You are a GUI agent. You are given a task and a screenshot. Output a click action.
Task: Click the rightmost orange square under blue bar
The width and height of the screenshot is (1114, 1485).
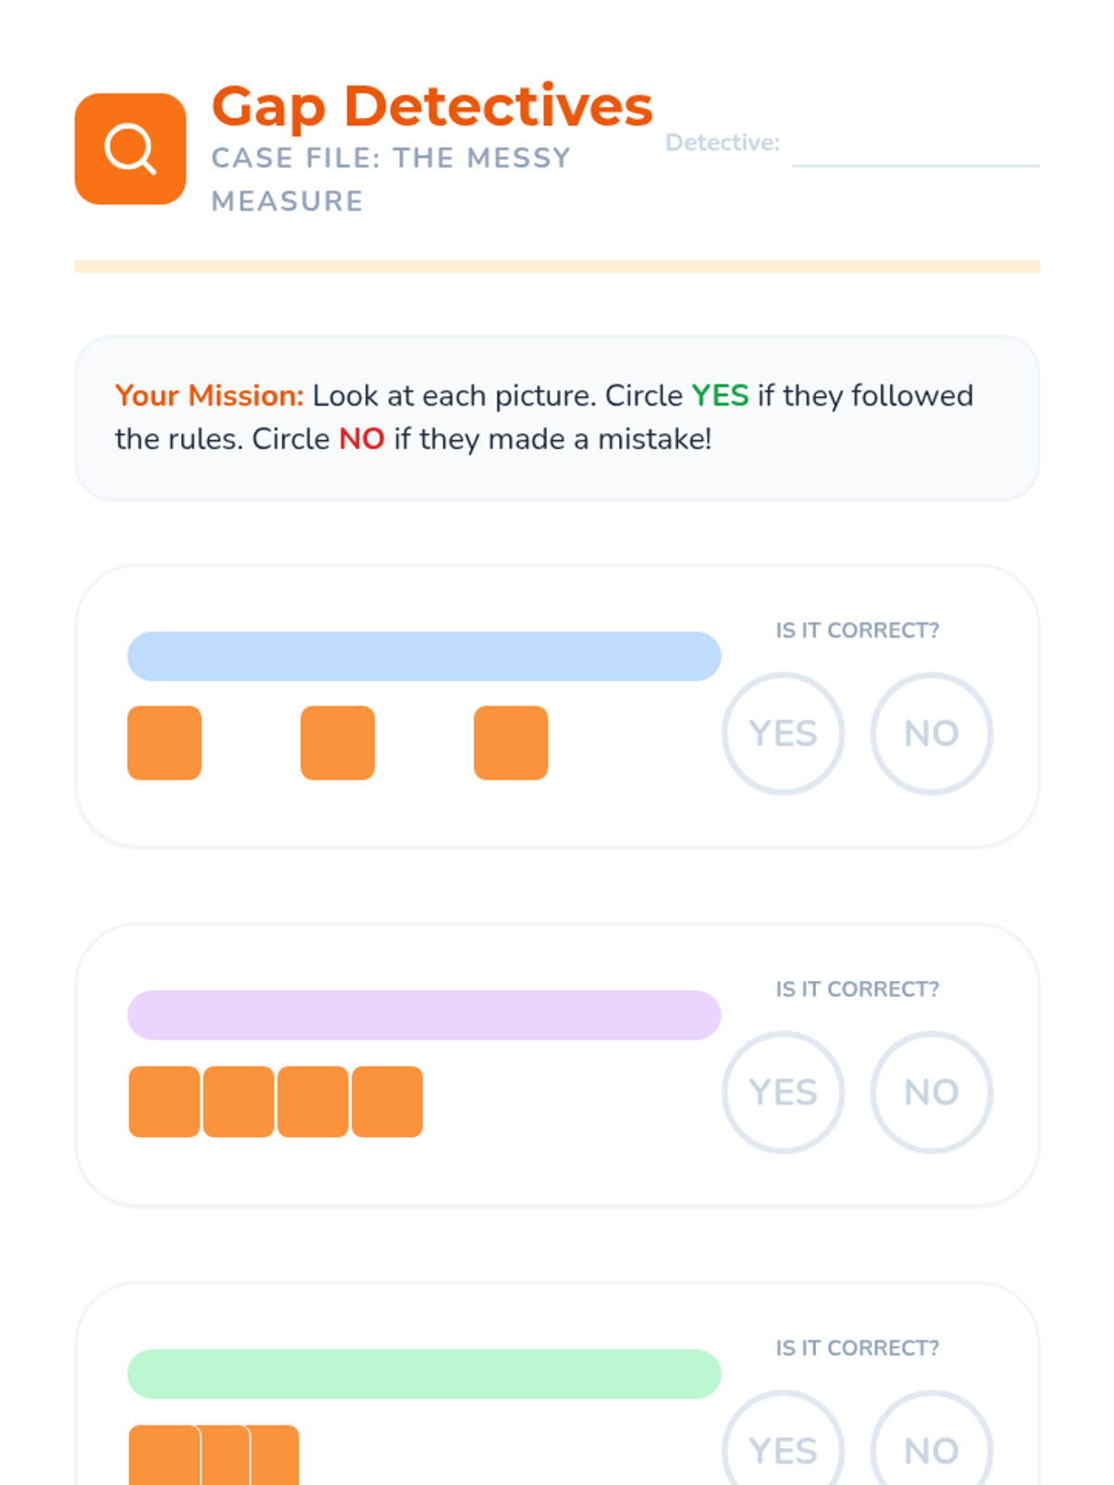511,742
